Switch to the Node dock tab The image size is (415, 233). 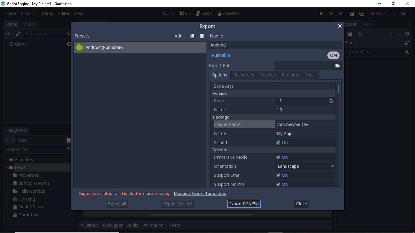(368, 24)
